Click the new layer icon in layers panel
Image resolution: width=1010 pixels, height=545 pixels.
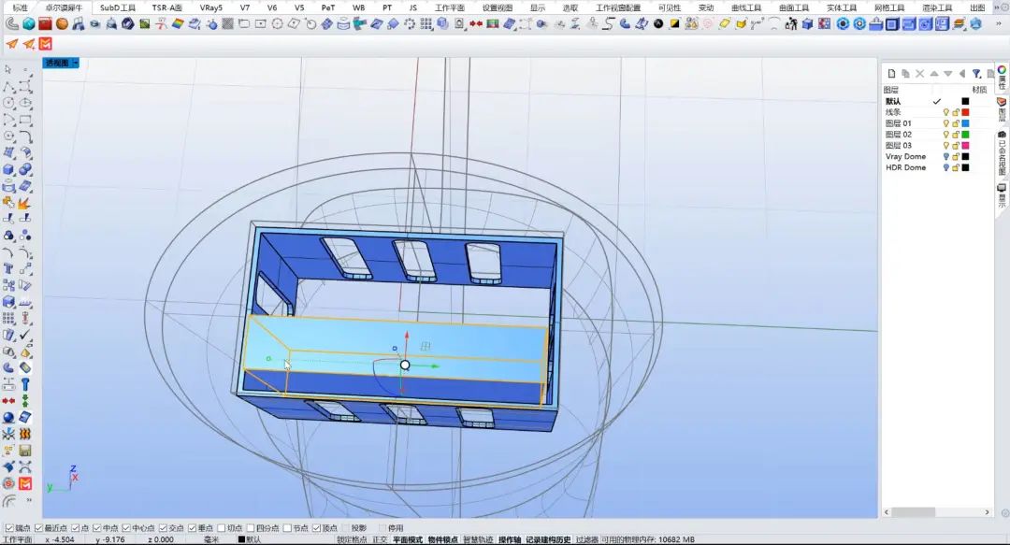pyautogui.click(x=891, y=73)
